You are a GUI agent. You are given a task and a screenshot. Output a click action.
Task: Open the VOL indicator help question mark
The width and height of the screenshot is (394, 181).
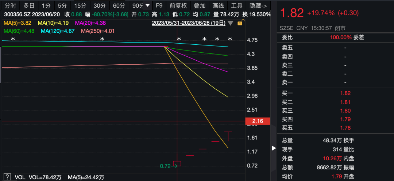pyautogui.click(x=7, y=177)
